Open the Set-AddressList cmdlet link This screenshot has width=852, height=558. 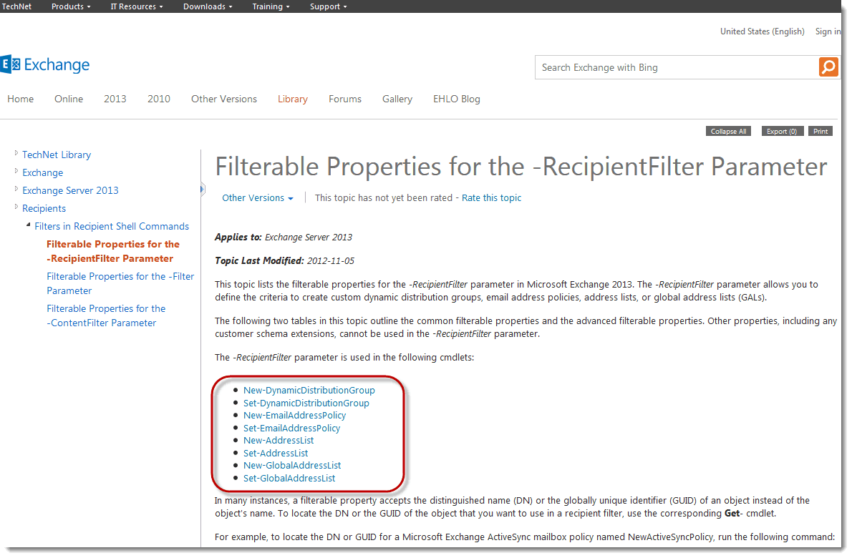coord(276,454)
